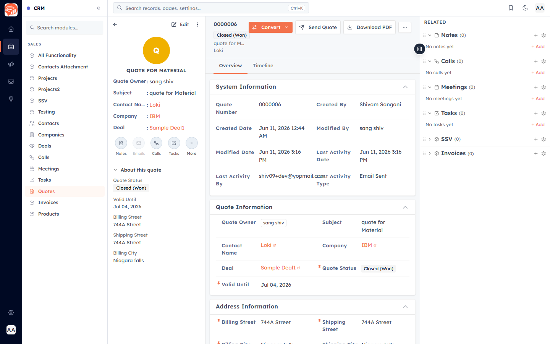Toggle dark mode with the moon icon

pos(525,8)
